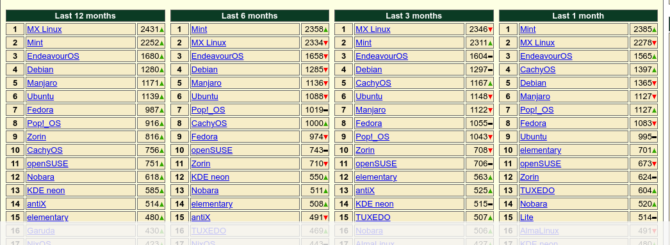Open Pop!_OS link in Last 6 months table
Screen dimensions: 670x245
pyautogui.click(x=208, y=110)
